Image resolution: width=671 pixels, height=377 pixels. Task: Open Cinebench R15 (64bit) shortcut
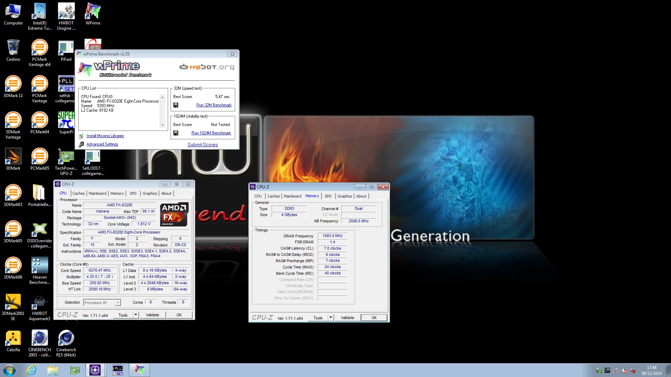[66, 343]
